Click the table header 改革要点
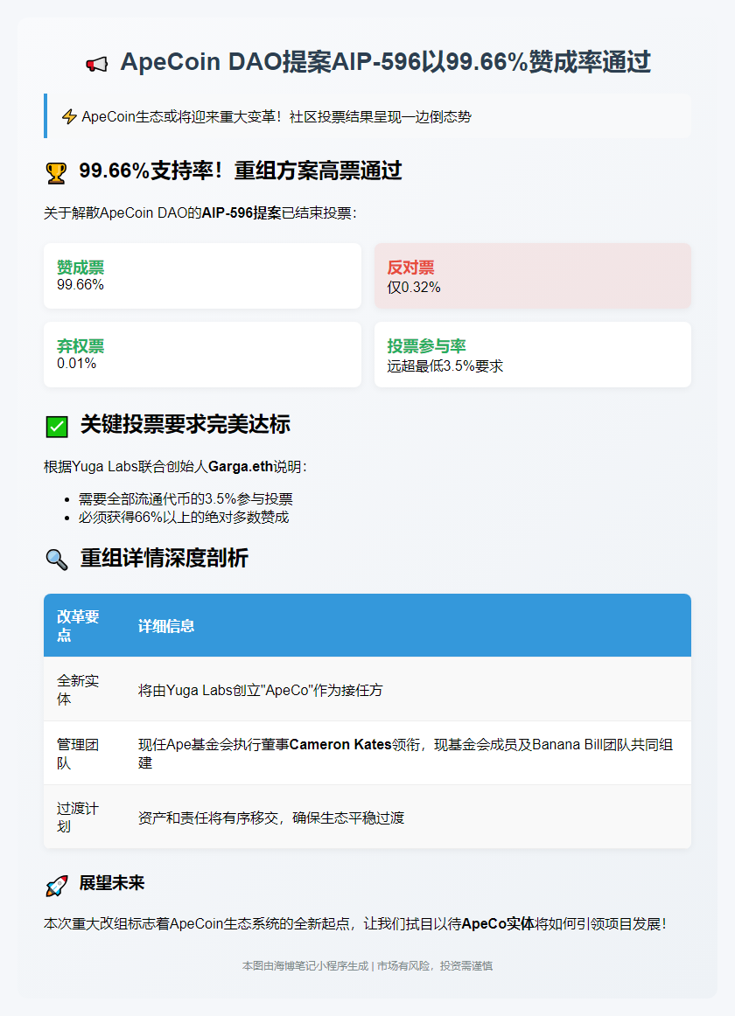Screen dimensions: 735x1016 click(x=78, y=625)
